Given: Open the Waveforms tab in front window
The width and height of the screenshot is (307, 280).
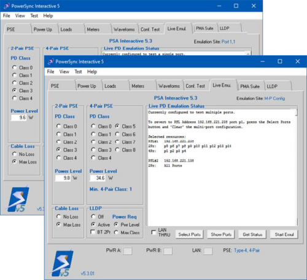Looking at the screenshot, I should (169, 86).
